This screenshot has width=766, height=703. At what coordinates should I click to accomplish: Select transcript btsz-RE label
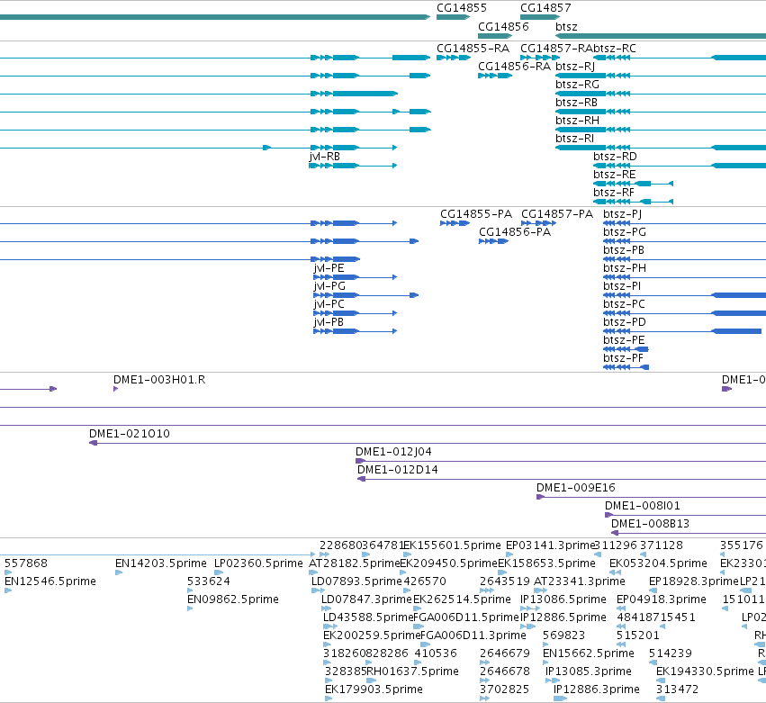615,175
